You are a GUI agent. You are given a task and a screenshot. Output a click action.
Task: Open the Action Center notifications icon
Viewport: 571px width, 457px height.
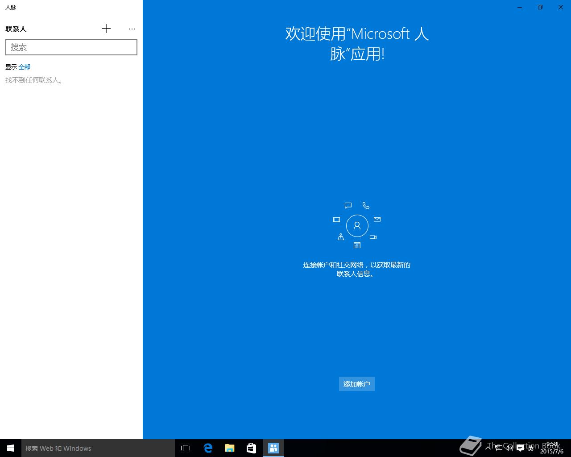coord(520,448)
